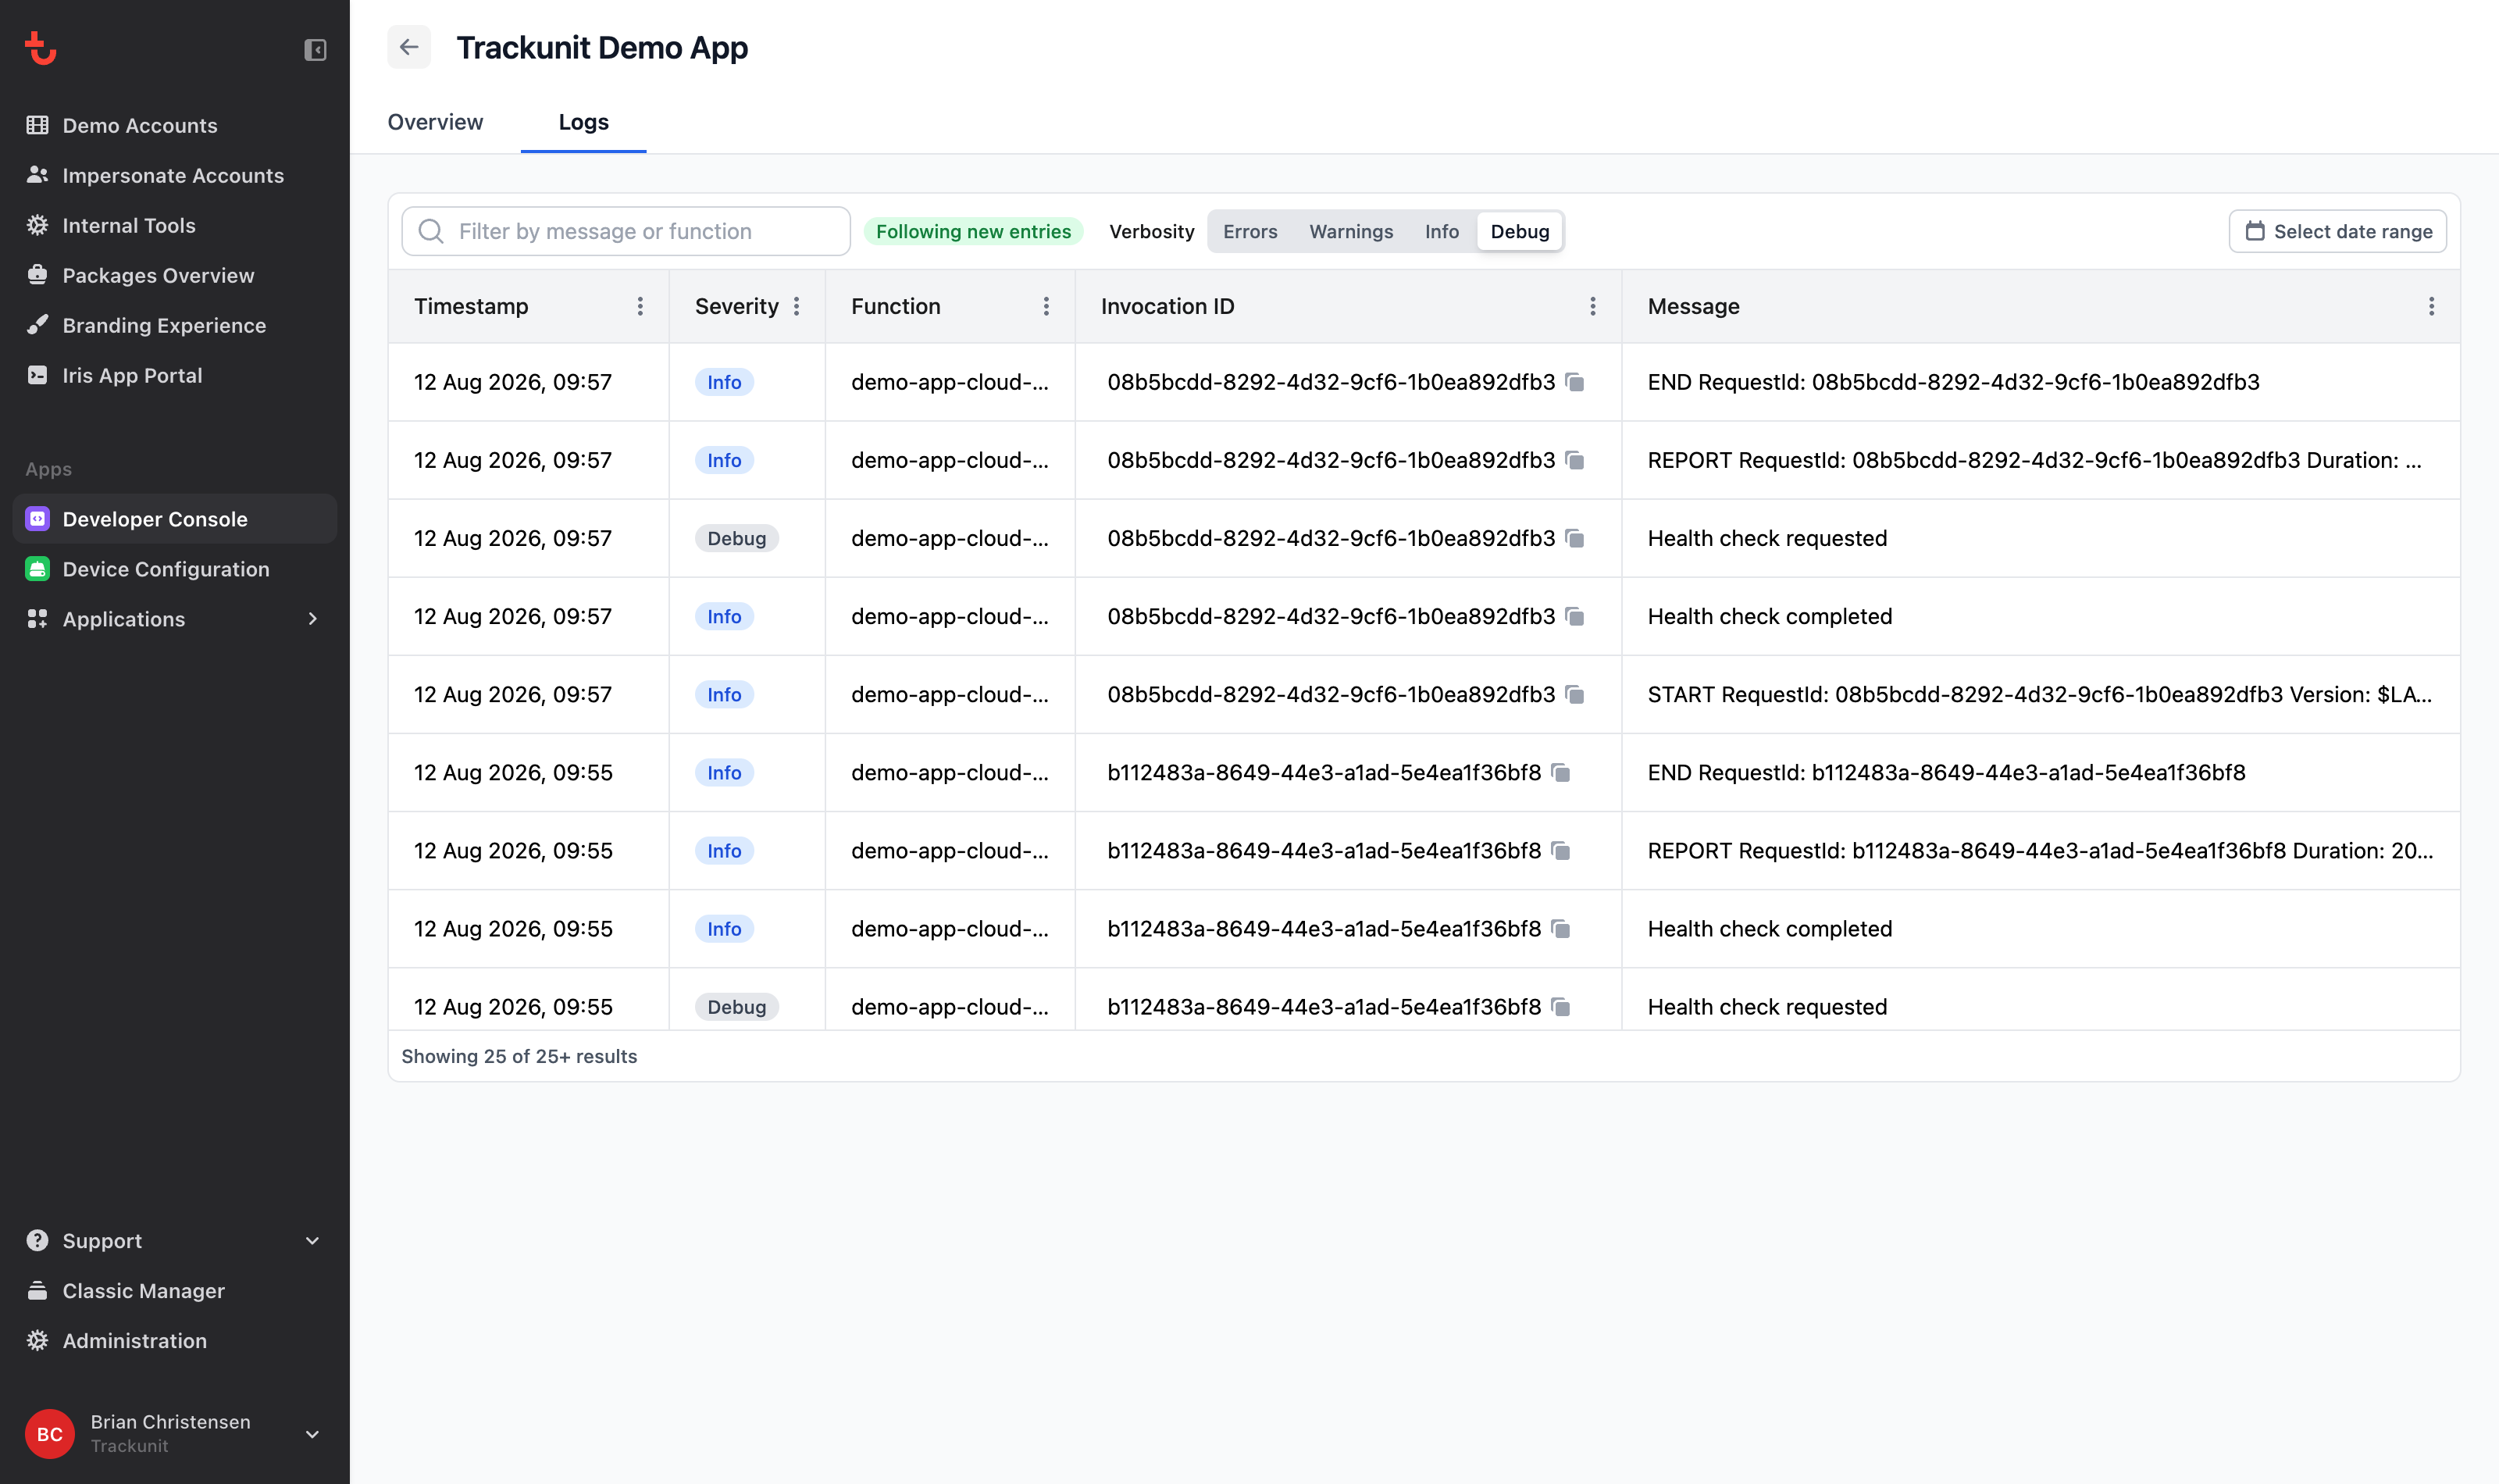Expand the Support menu chevron
Viewport: 2499px width, 1484px height.
click(x=313, y=1241)
